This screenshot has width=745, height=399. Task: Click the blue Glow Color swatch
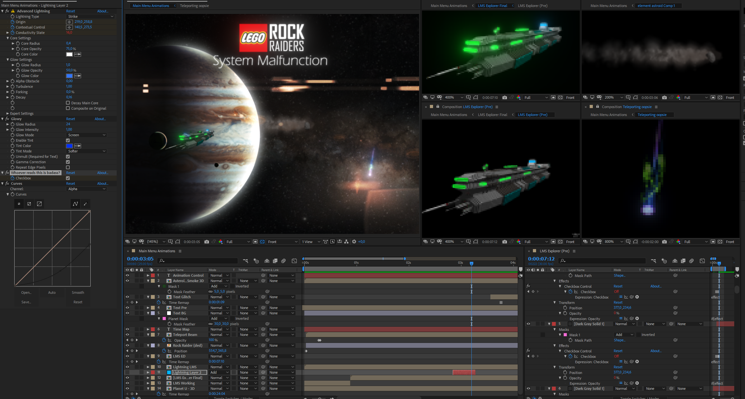[x=69, y=76]
